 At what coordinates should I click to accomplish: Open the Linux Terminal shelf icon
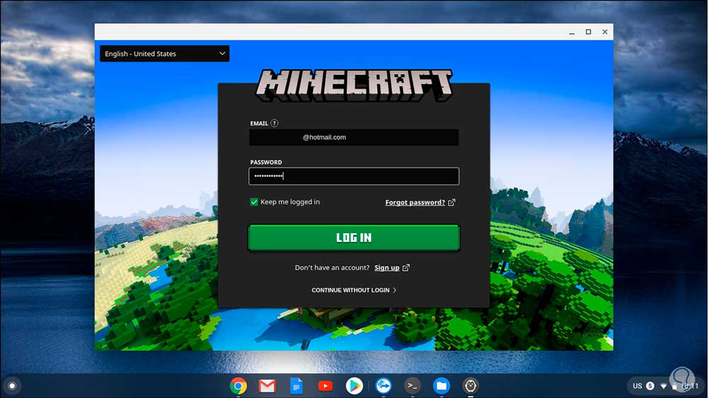[x=412, y=386]
